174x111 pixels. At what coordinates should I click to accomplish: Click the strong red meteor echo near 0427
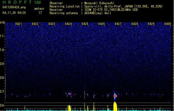coord(115,96)
